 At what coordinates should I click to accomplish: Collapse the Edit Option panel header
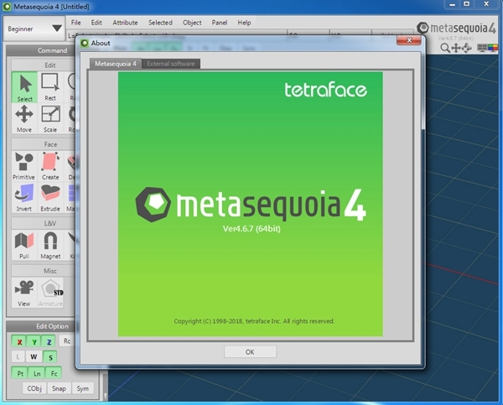[41, 326]
